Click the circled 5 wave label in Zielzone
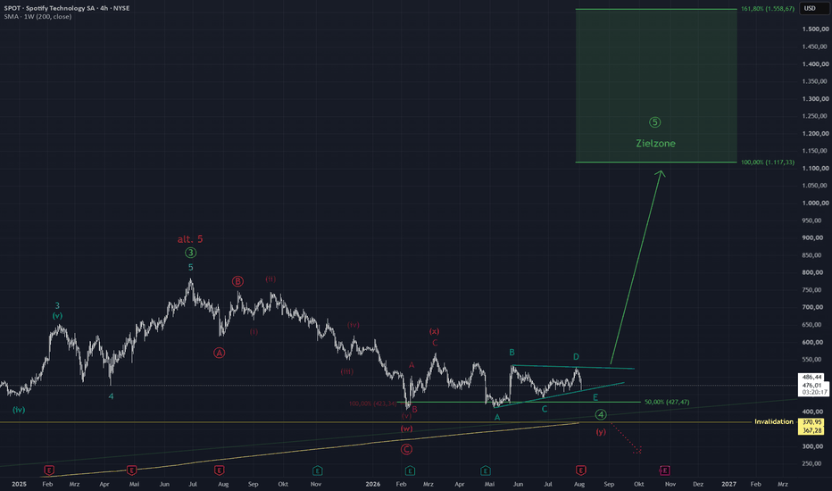 (x=654, y=122)
